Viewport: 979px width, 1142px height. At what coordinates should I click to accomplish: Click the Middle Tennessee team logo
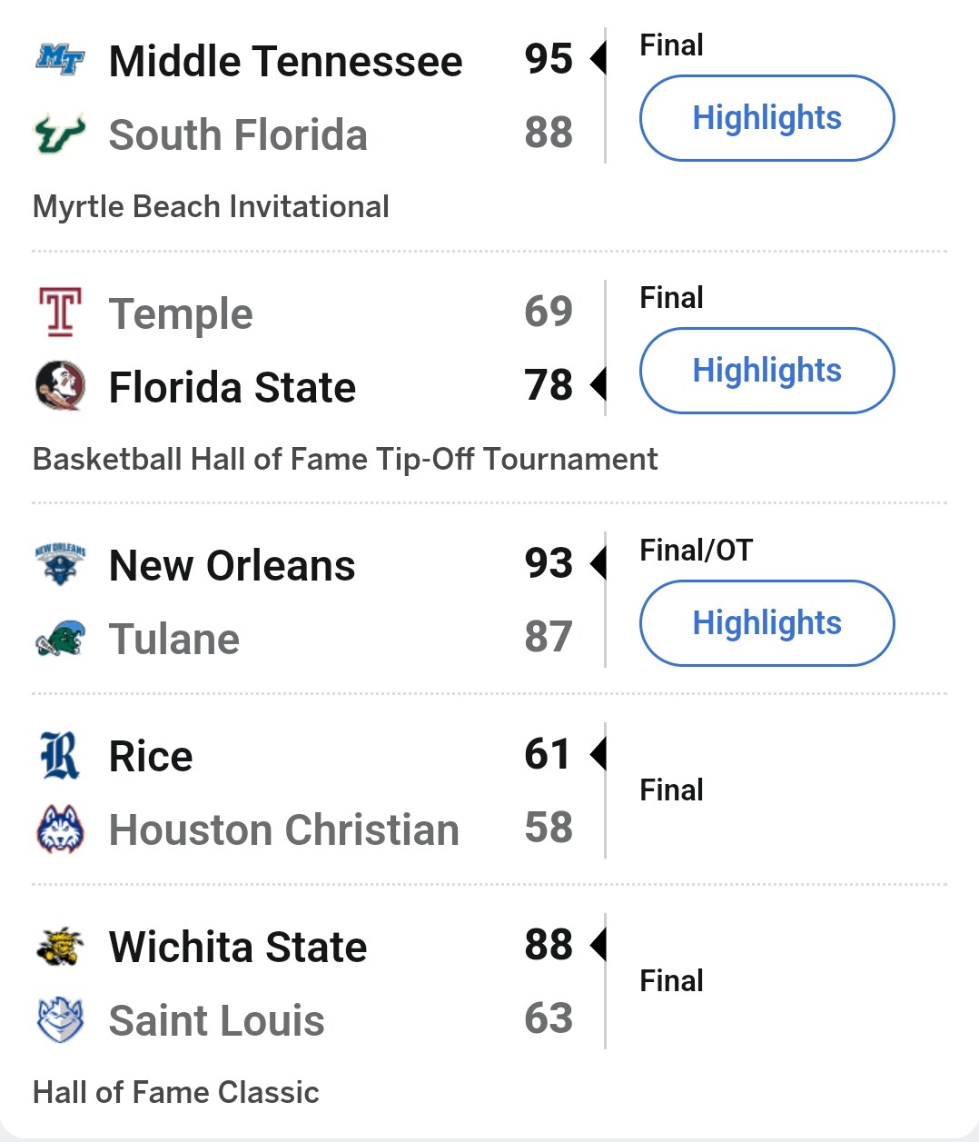(x=60, y=60)
